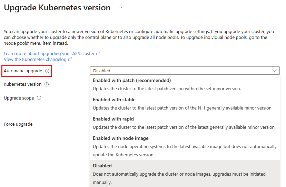
Task: Click the Automatic upgrade label
Action: coord(23,71)
